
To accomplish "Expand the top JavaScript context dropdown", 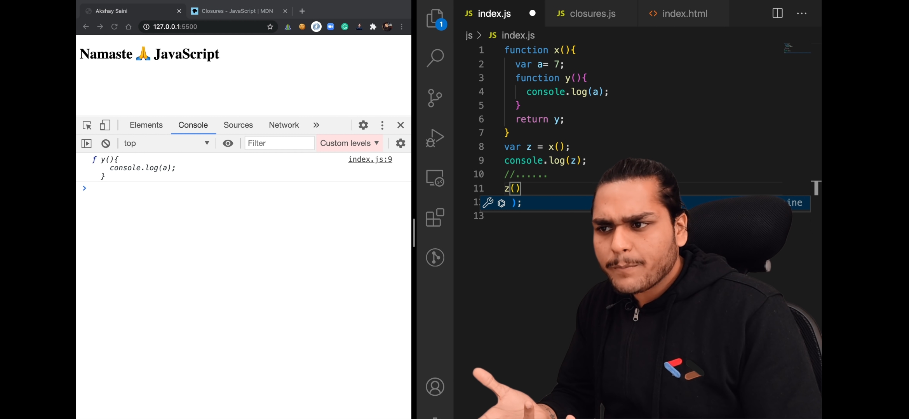I will tap(166, 144).
